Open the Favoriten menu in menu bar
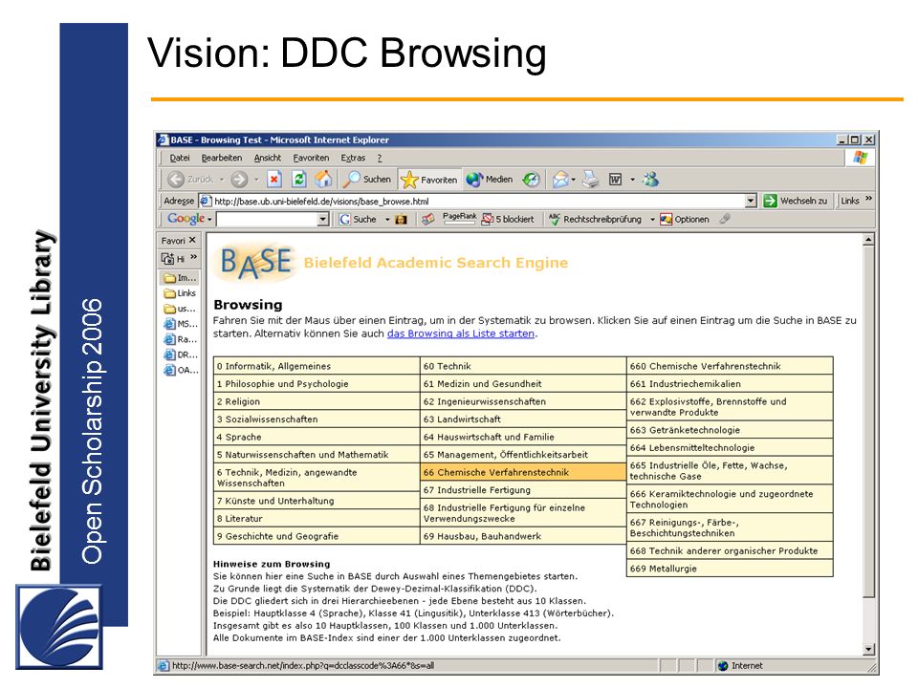Screen dimensions: 918x688 click(311, 158)
